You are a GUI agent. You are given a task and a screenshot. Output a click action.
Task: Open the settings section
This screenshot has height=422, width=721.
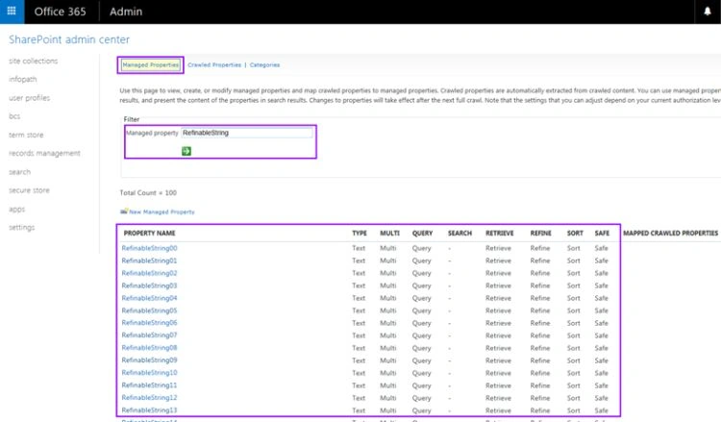[x=21, y=228]
